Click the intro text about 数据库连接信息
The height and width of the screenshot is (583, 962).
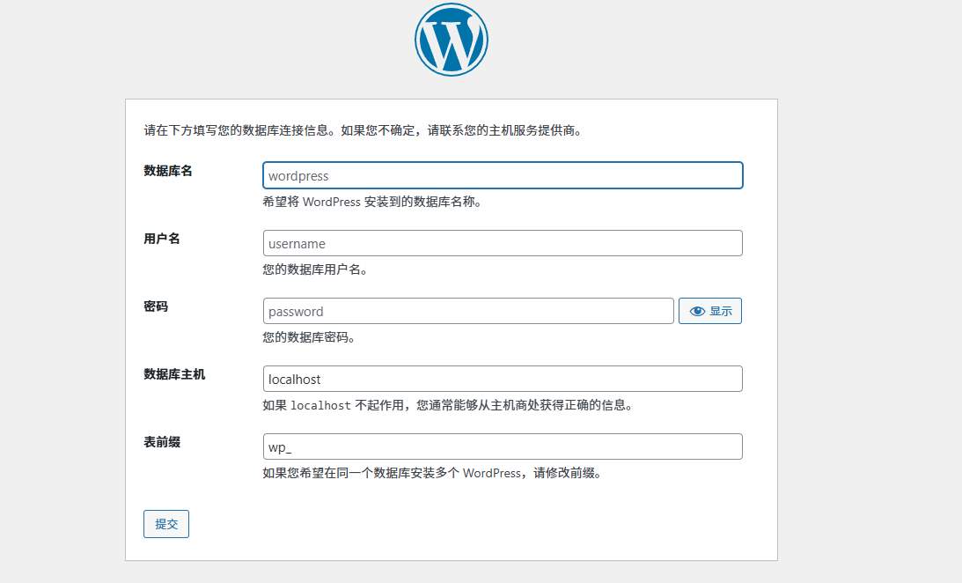click(364, 131)
